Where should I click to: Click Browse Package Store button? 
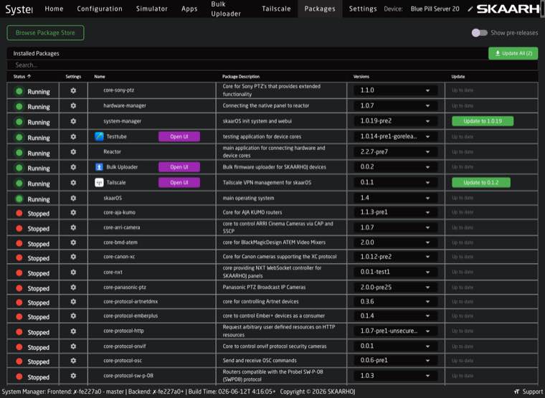(x=45, y=33)
